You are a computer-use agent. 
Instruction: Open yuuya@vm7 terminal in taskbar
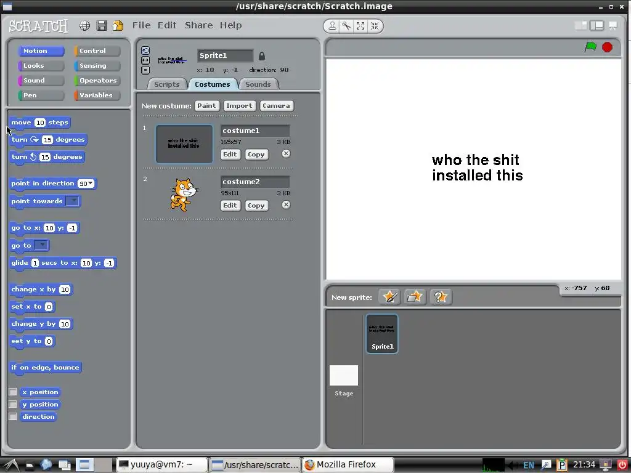[162, 464]
